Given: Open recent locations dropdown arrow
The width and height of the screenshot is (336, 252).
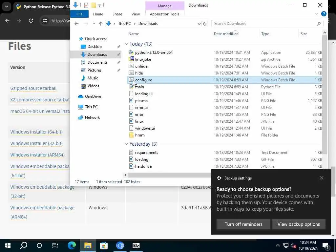Looking at the screenshot, I should click(94, 24).
